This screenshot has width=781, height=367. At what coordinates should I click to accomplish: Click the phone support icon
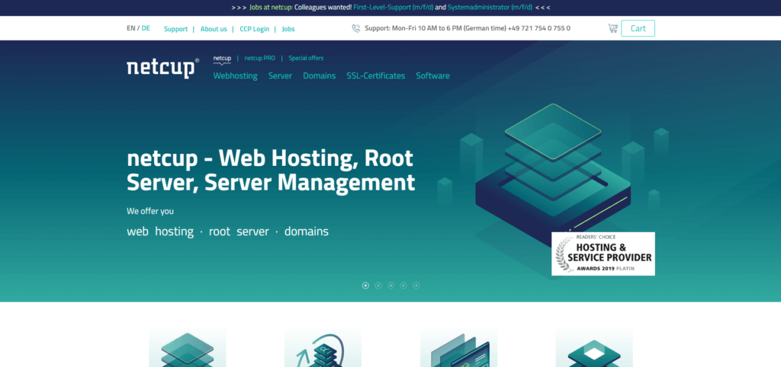[355, 28]
